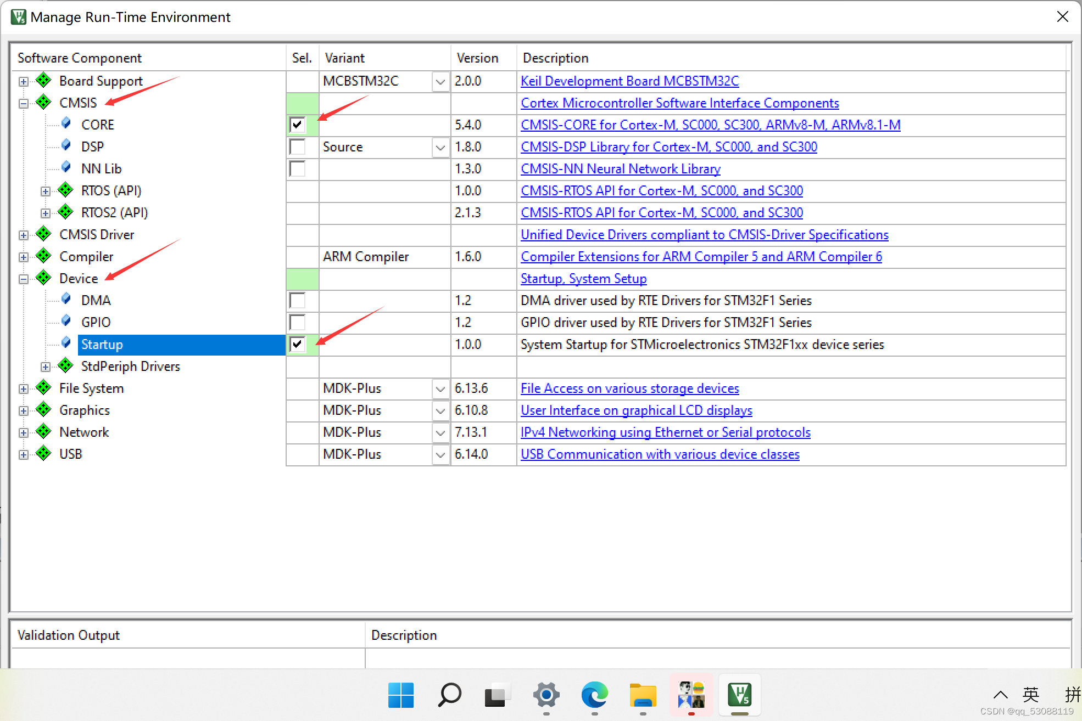Open the DSP Source variant dropdown
This screenshot has width=1082, height=721.
[x=440, y=147]
